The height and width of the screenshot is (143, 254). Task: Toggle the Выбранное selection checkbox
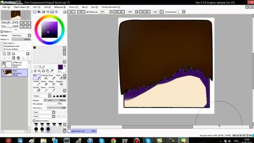(87, 12)
